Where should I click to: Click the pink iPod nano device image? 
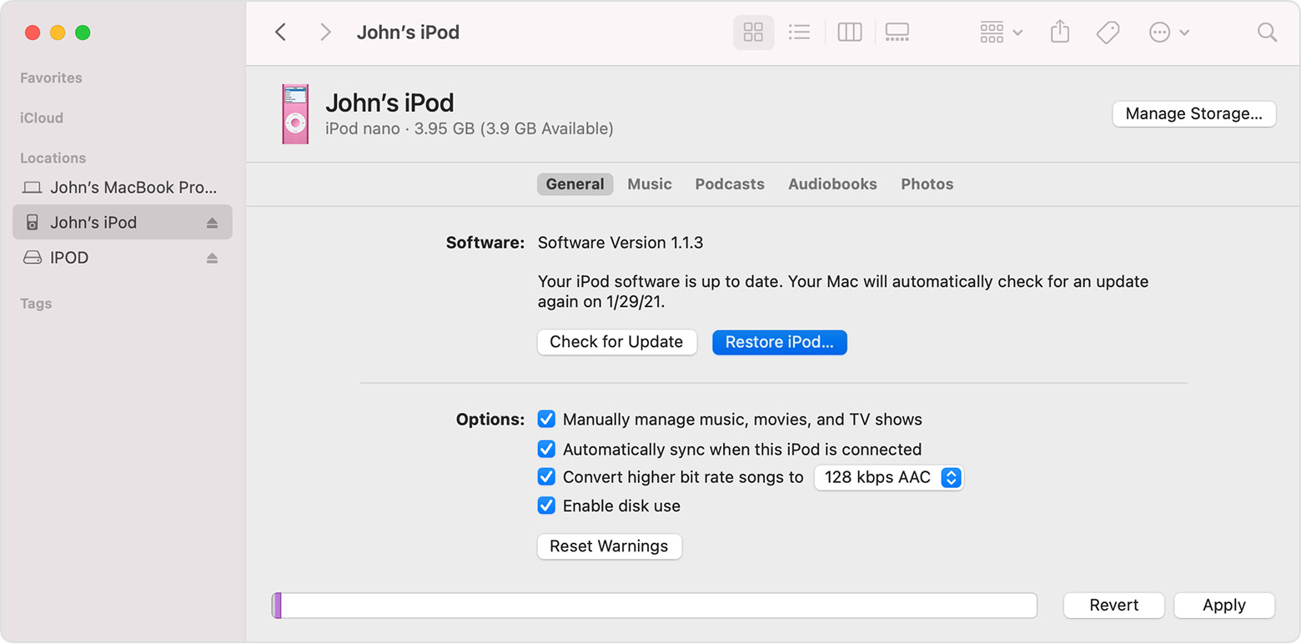[x=295, y=114]
